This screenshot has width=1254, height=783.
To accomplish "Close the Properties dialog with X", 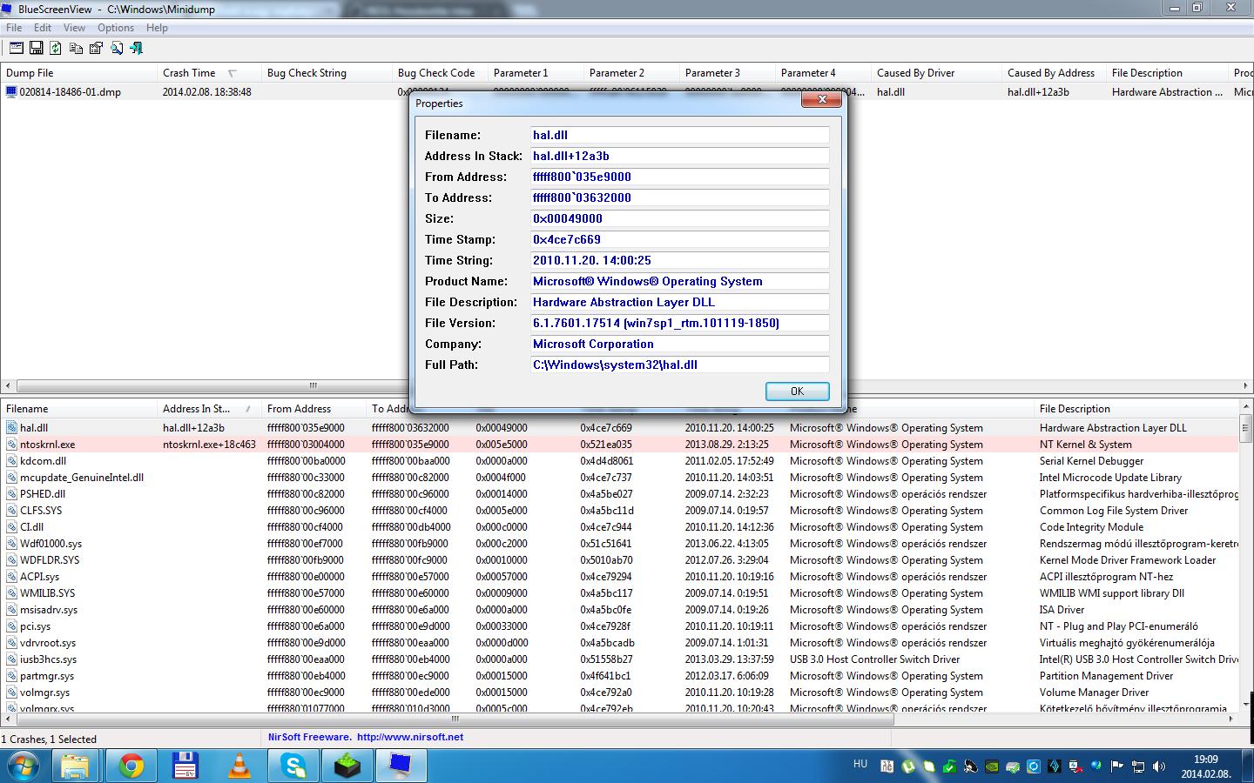I will (821, 100).
